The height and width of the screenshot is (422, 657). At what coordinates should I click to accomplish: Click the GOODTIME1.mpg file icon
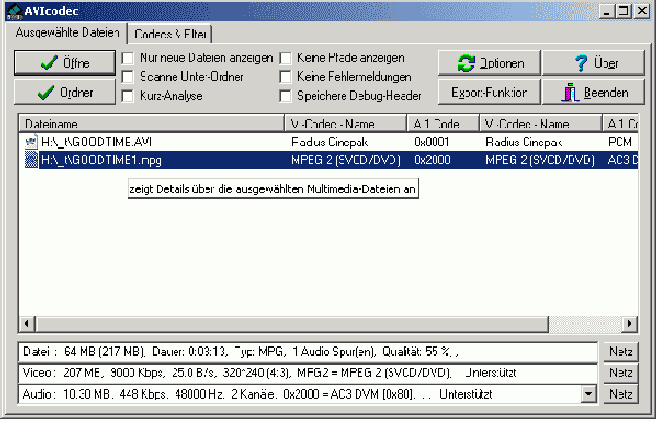pyautogui.click(x=31, y=159)
